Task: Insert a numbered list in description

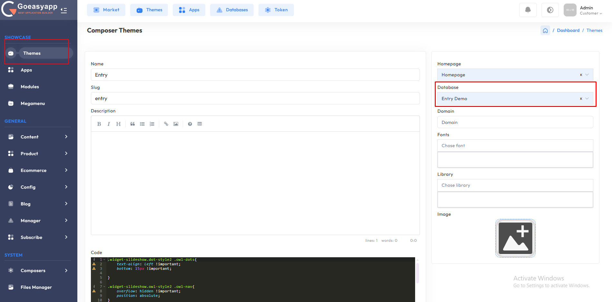Action: (152, 124)
